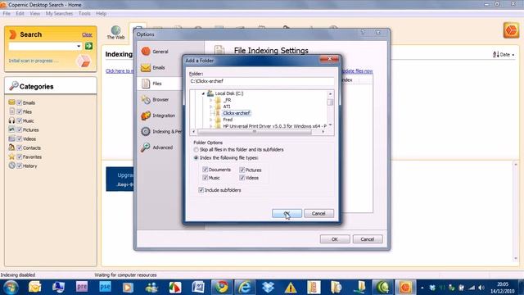Open Date sort dropdown
Screen dimensions: 524x295
[x=504, y=54]
